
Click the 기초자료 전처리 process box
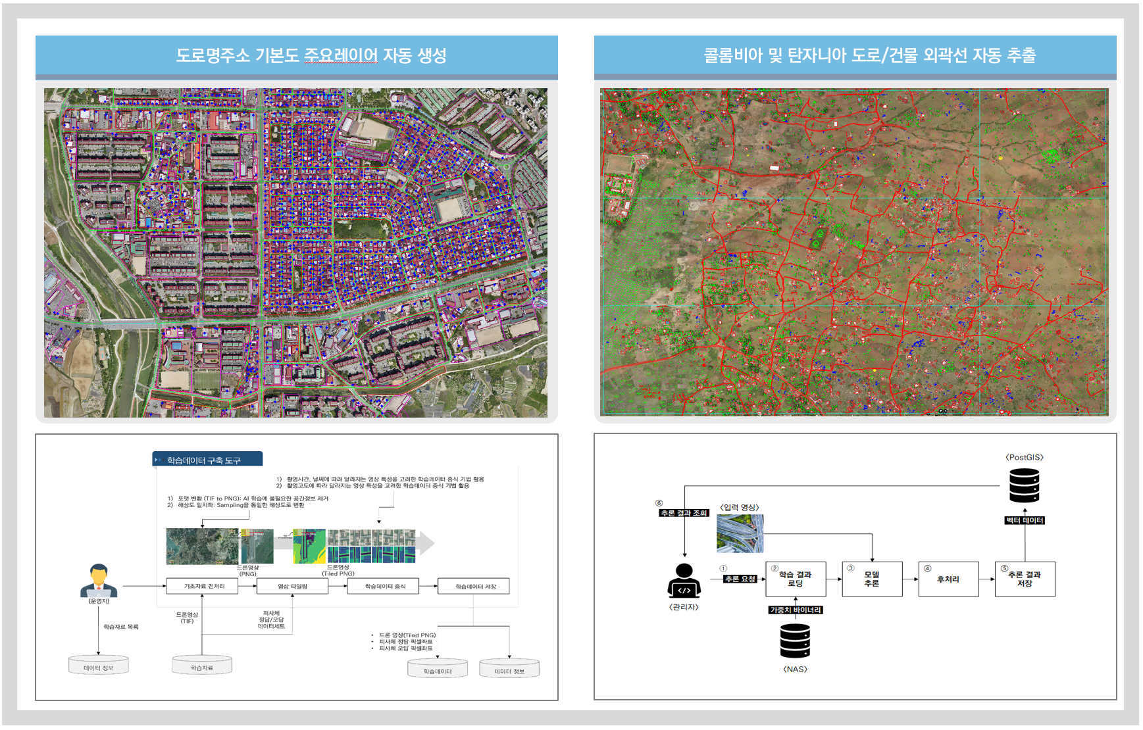click(x=202, y=586)
